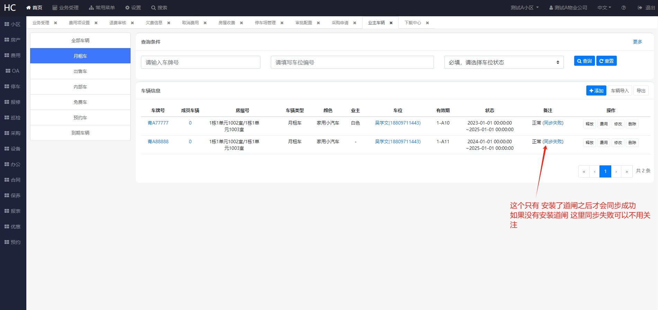Open the 报修 sidebar module
658x310 pixels.
coord(12,102)
